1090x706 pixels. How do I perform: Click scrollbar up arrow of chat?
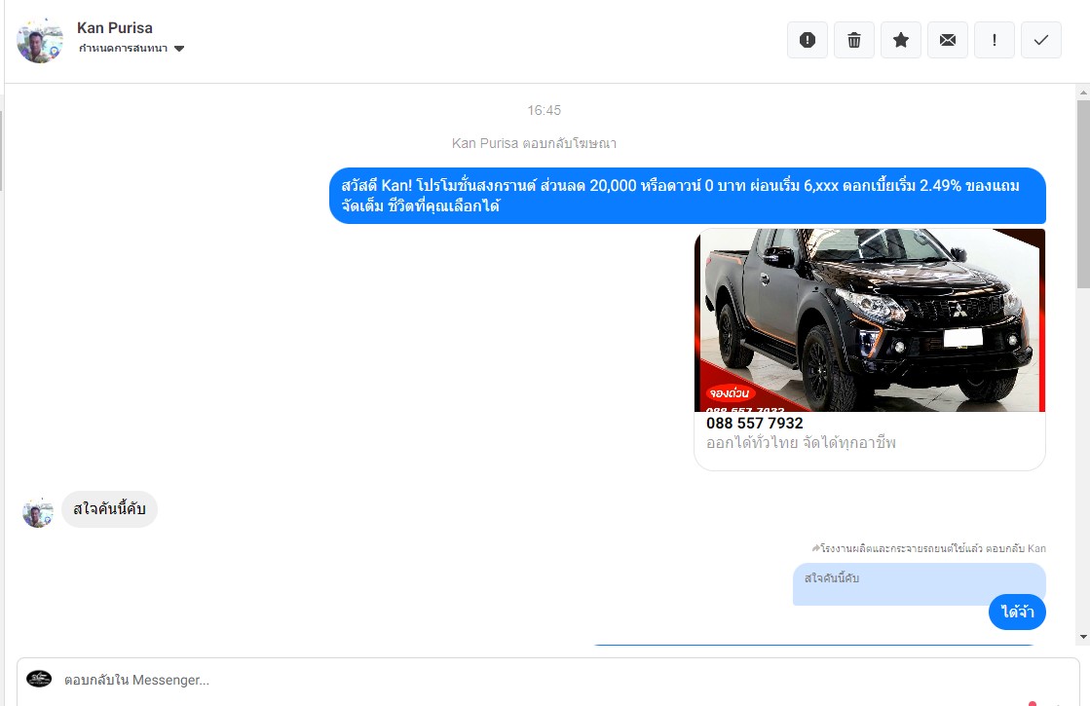click(x=1083, y=92)
